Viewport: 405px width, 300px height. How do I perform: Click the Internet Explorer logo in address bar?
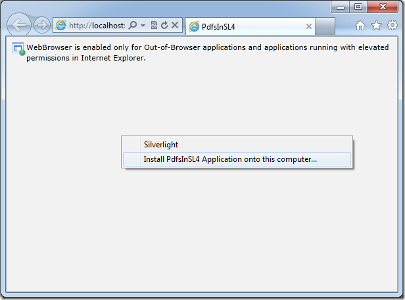60,25
